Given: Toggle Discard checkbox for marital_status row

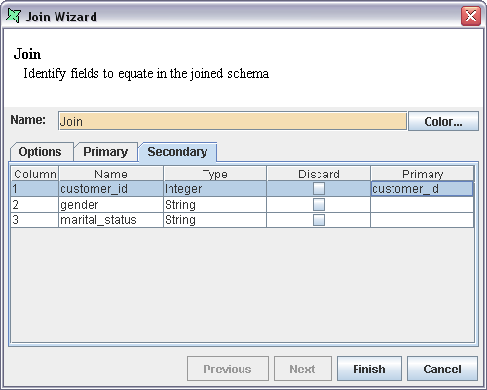Looking at the screenshot, I should [x=318, y=220].
